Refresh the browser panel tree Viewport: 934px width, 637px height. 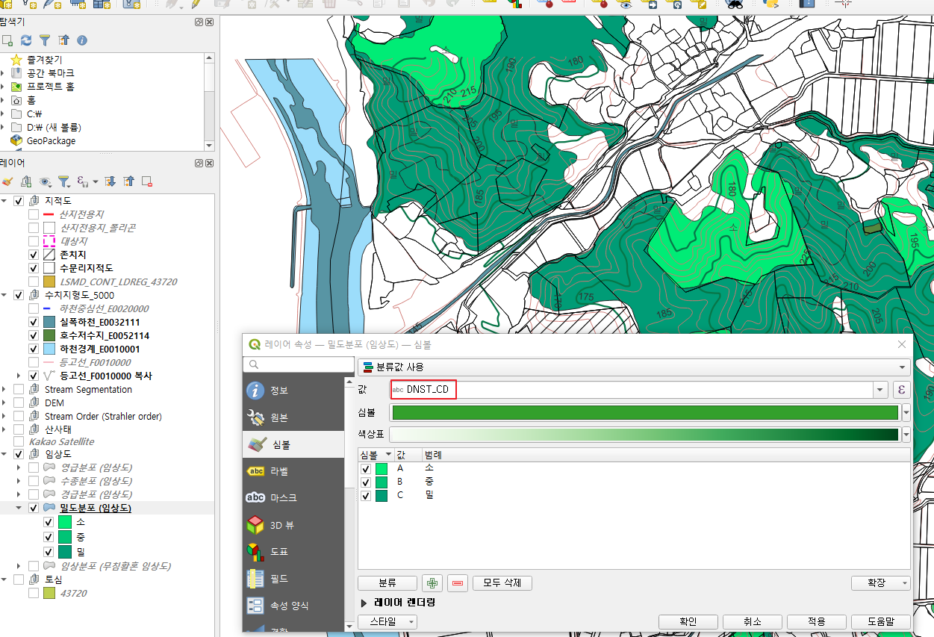tap(26, 40)
